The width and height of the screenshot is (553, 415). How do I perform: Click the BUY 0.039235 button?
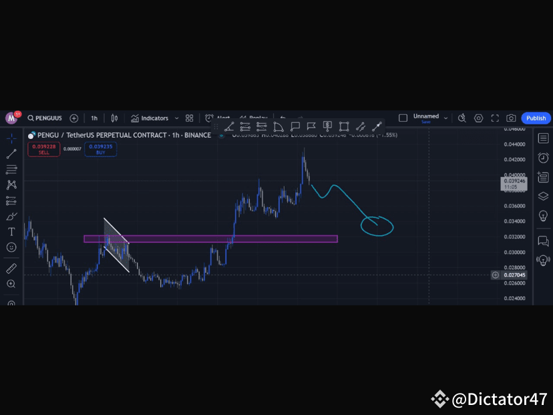point(100,149)
